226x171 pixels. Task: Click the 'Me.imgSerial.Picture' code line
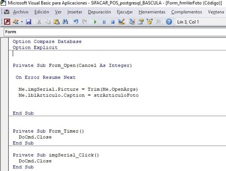coord(78,89)
